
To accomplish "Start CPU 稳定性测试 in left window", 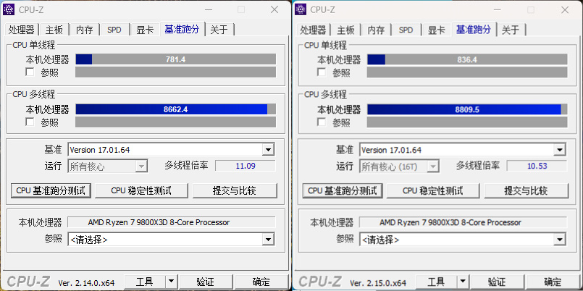I will click(x=141, y=190).
